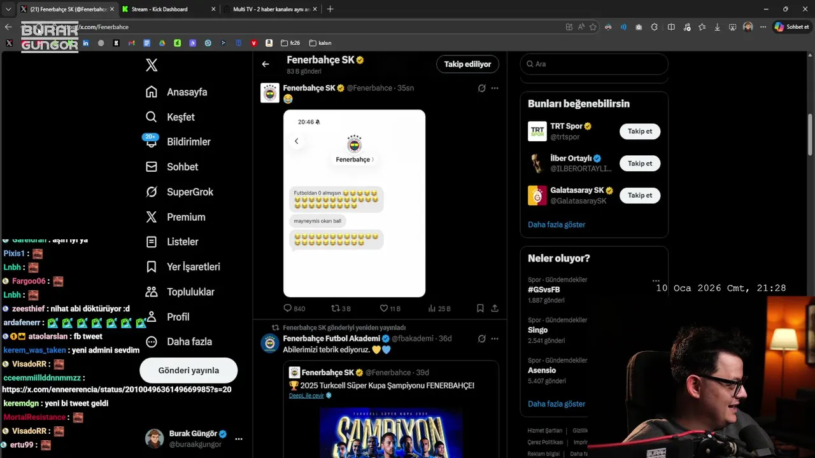Click Daha fazla göster under trends

click(556, 404)
